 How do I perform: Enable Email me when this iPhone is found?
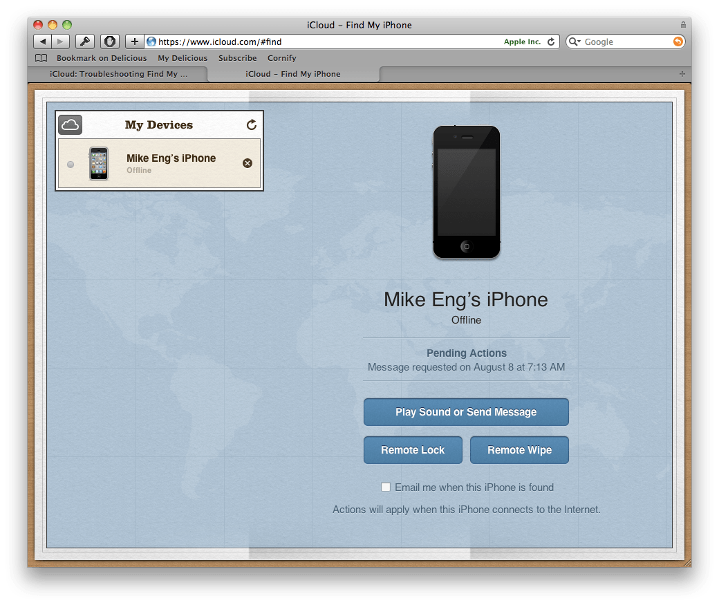click(386, 487)
